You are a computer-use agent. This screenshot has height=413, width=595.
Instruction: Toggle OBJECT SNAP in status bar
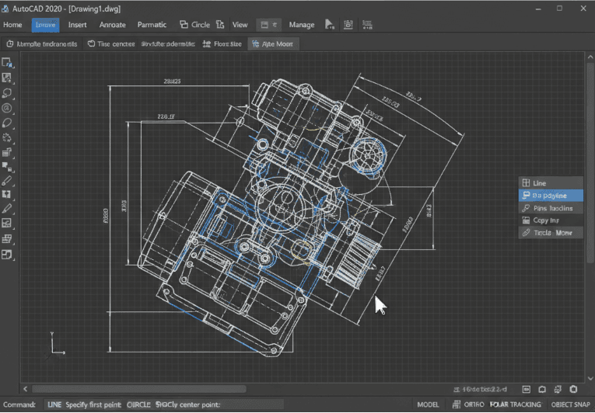click(x=570, y=404)
